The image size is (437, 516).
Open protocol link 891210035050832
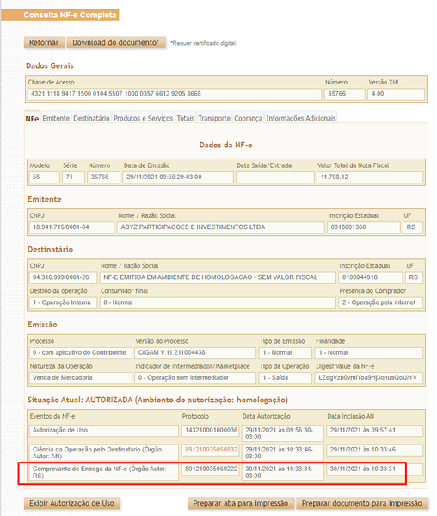[211, 450]
